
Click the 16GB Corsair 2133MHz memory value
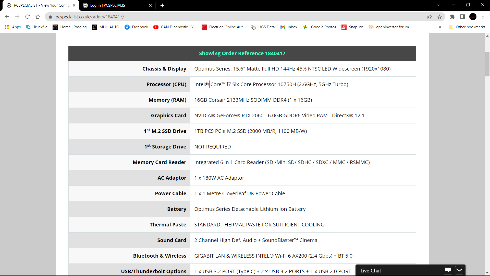click(x=253, y=100)
